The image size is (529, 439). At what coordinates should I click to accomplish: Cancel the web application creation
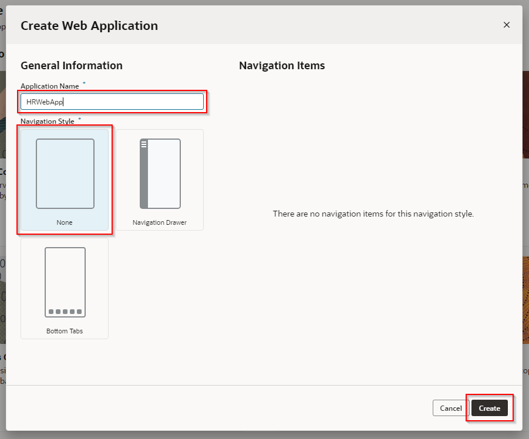coord(451,408)
